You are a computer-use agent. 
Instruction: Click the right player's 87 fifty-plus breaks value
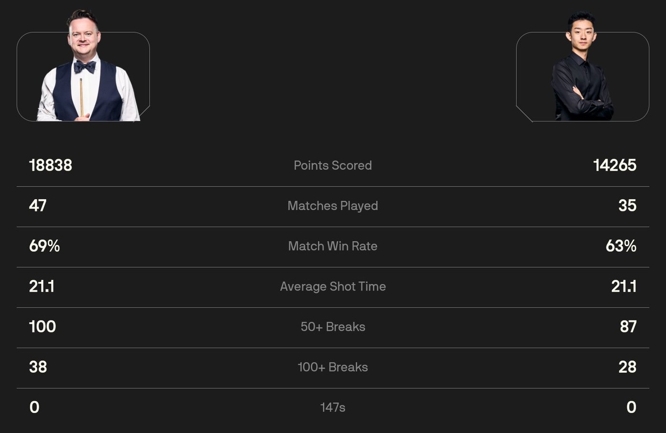click(628, 327)
